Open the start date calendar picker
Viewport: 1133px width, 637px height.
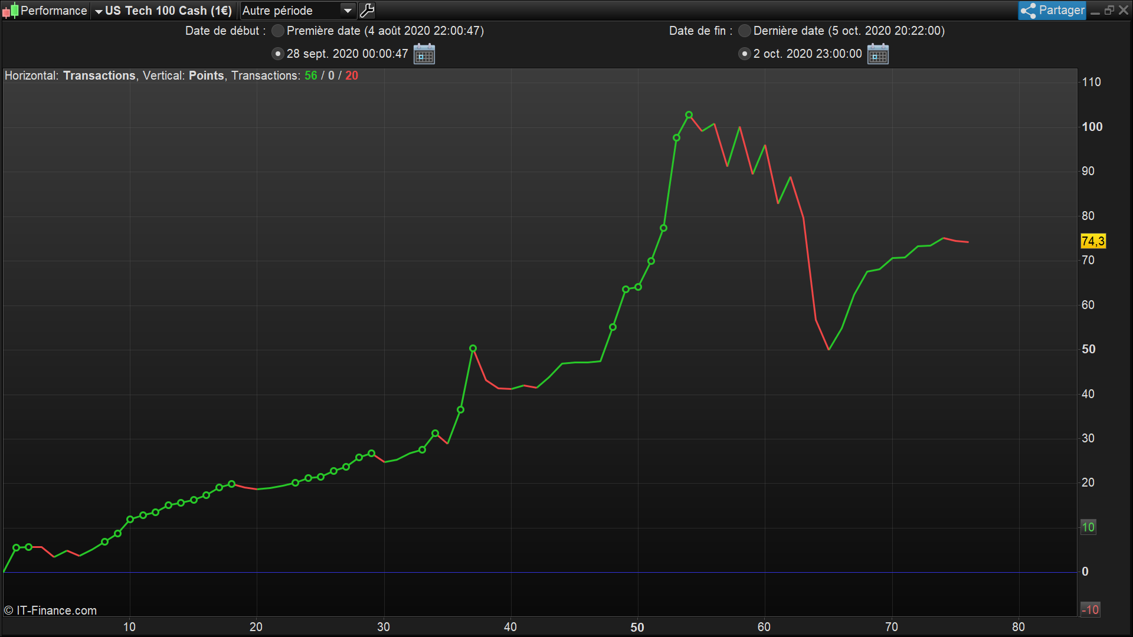[x=424, y=54]
